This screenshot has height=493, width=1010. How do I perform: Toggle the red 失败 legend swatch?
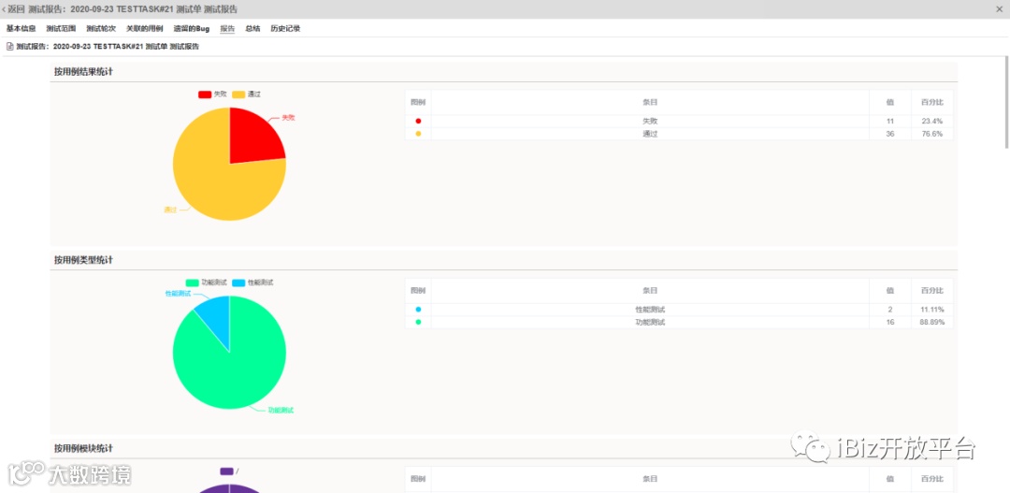point(205,94)
